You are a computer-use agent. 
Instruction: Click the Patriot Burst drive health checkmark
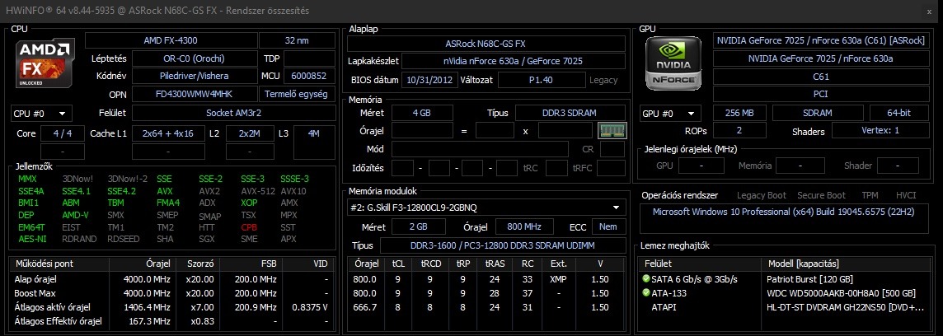[x=646, y=279]
